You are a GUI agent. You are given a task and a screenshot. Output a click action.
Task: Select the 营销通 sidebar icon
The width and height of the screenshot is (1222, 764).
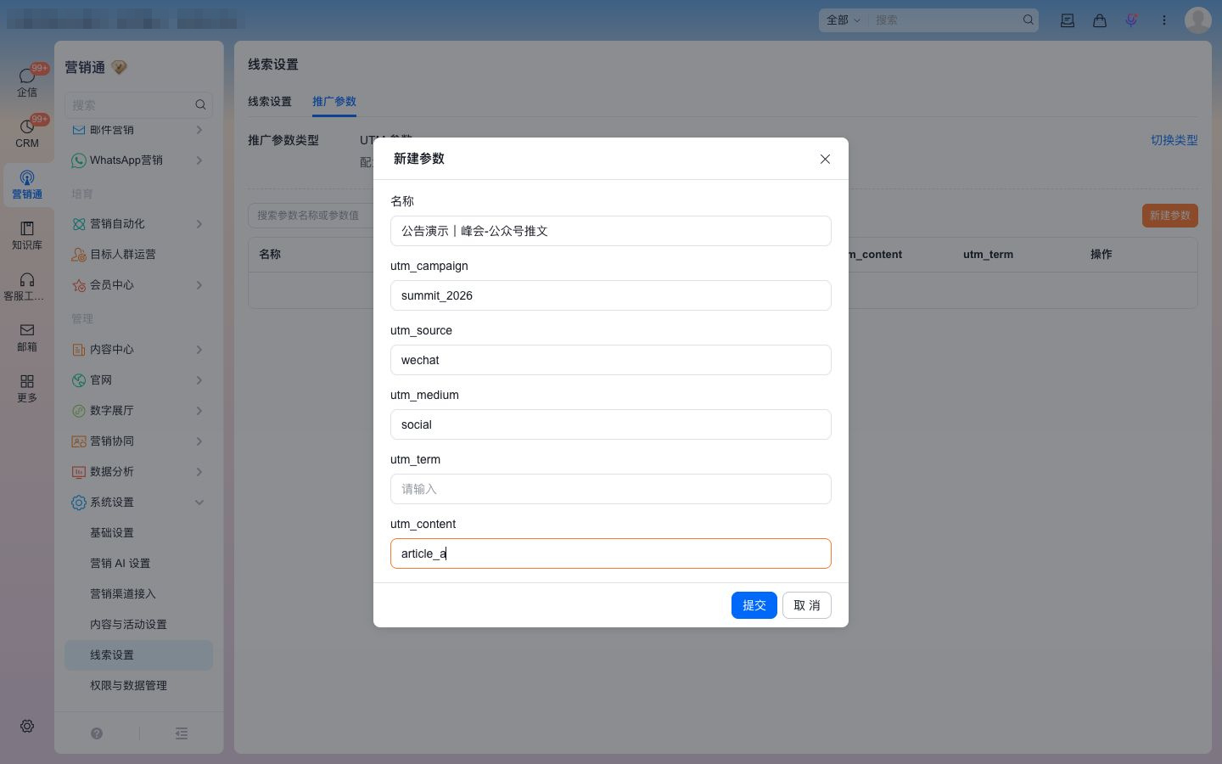27,184
